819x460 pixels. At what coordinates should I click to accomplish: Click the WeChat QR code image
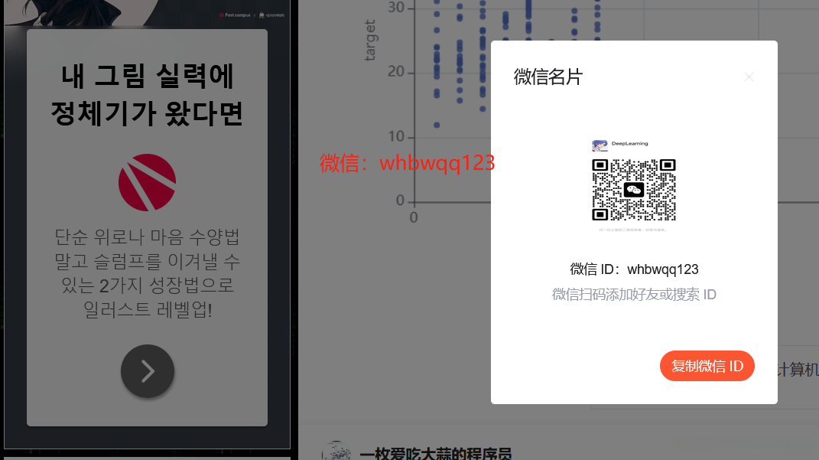tap(634, 190)
